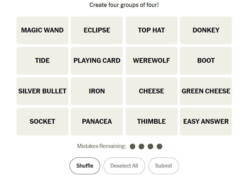247x178 pixels.
Task: Select the ECLIPSE word tile
Action: pos(97,30)
